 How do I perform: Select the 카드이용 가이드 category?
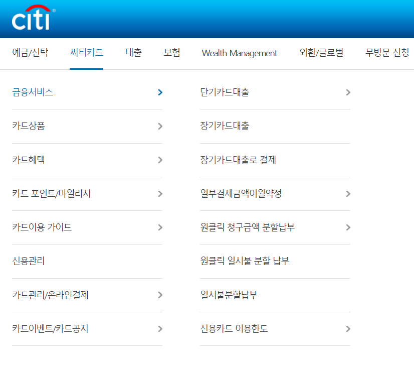[x=42, y=227]
